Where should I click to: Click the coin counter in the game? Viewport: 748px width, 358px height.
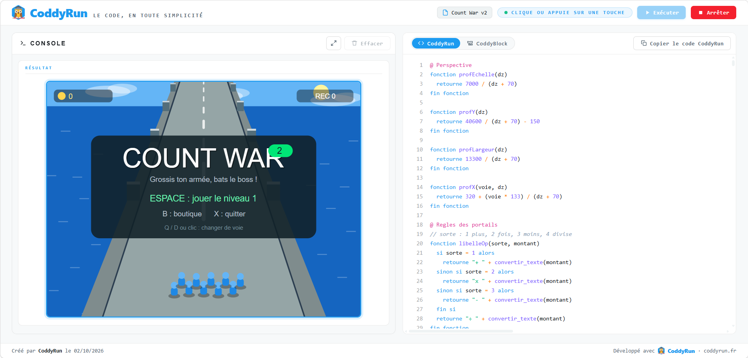pos(83,96)
